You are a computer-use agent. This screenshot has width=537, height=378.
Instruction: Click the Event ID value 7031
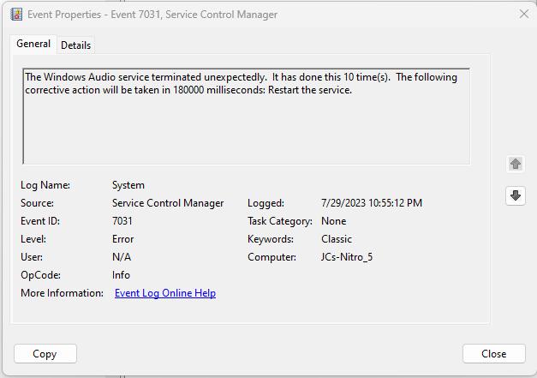point(122,221)
